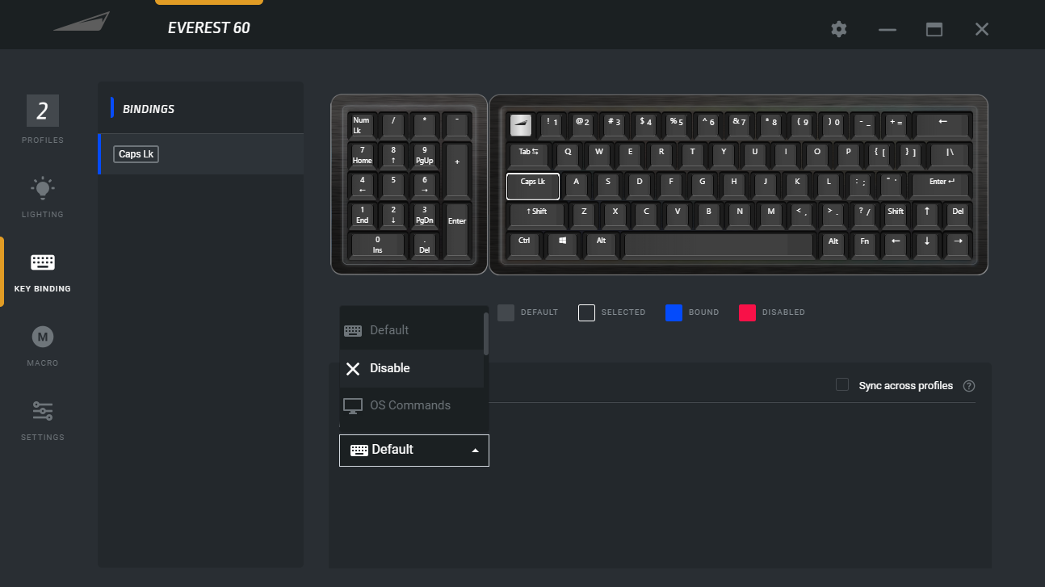Select the up arrow key beside Shift

click(926, 214)
